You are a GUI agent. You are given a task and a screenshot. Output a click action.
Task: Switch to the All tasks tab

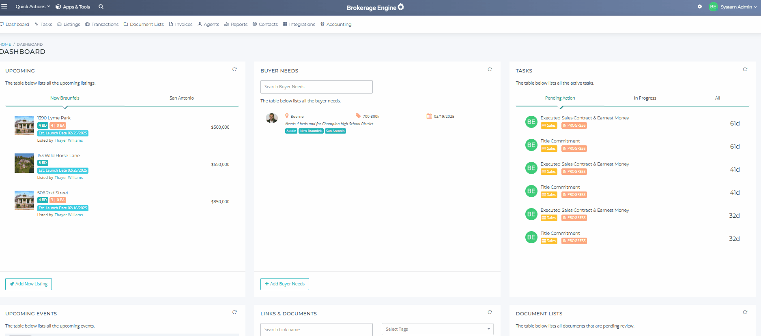click(718, 98)
